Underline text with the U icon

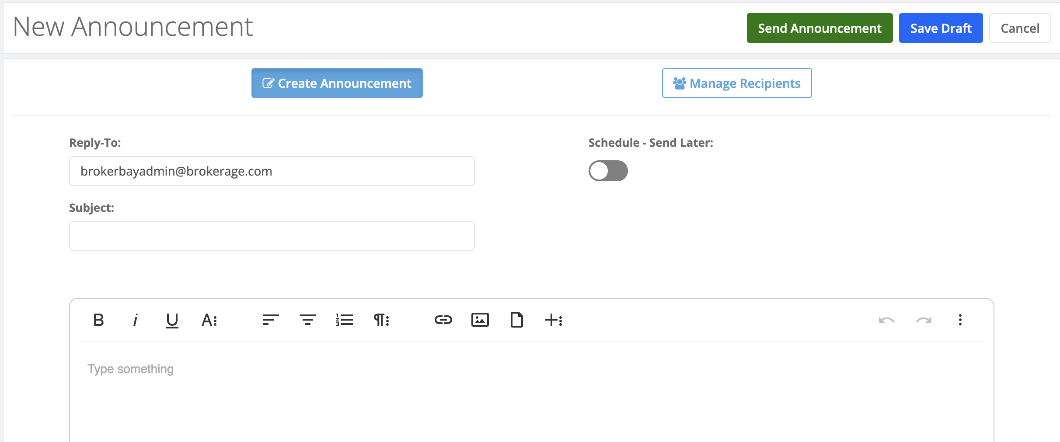click(172, 320)
